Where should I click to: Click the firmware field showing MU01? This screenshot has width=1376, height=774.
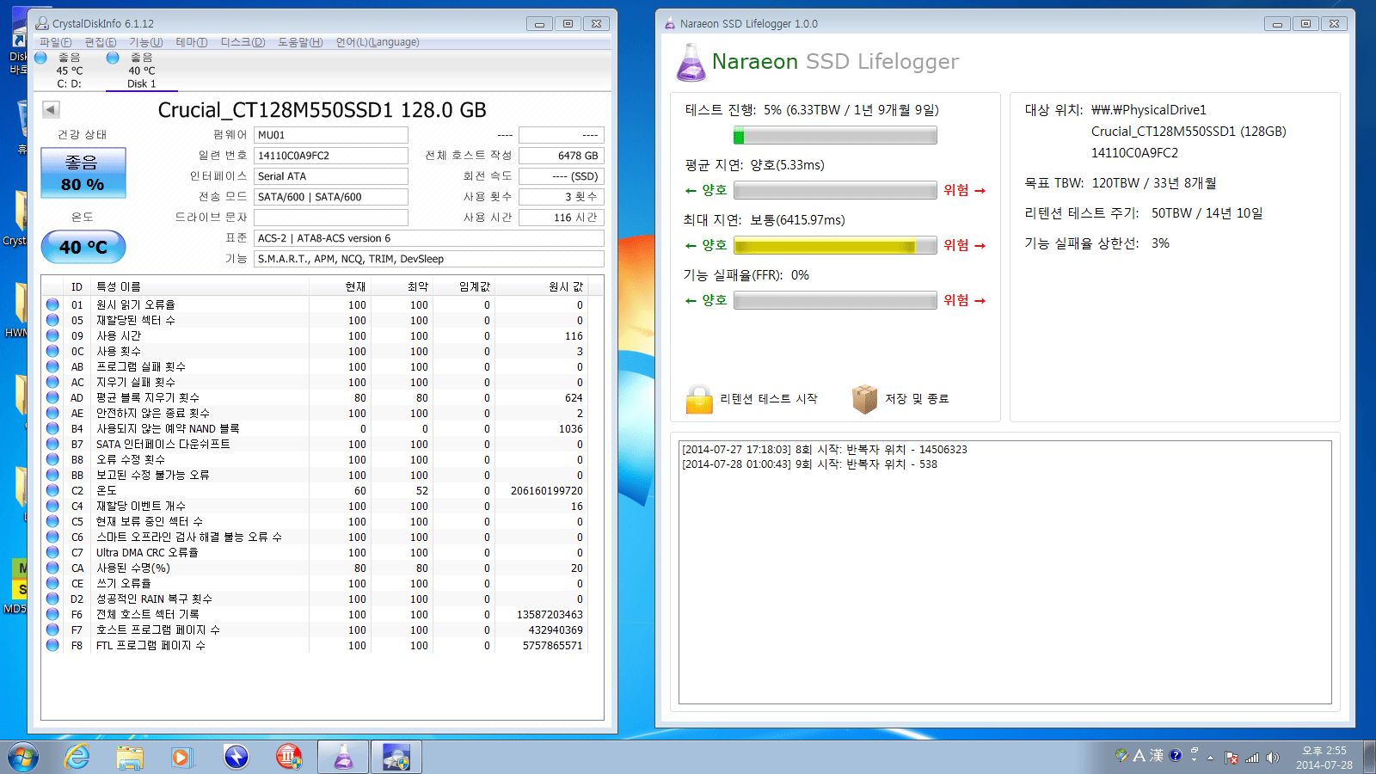click(331, 135)
